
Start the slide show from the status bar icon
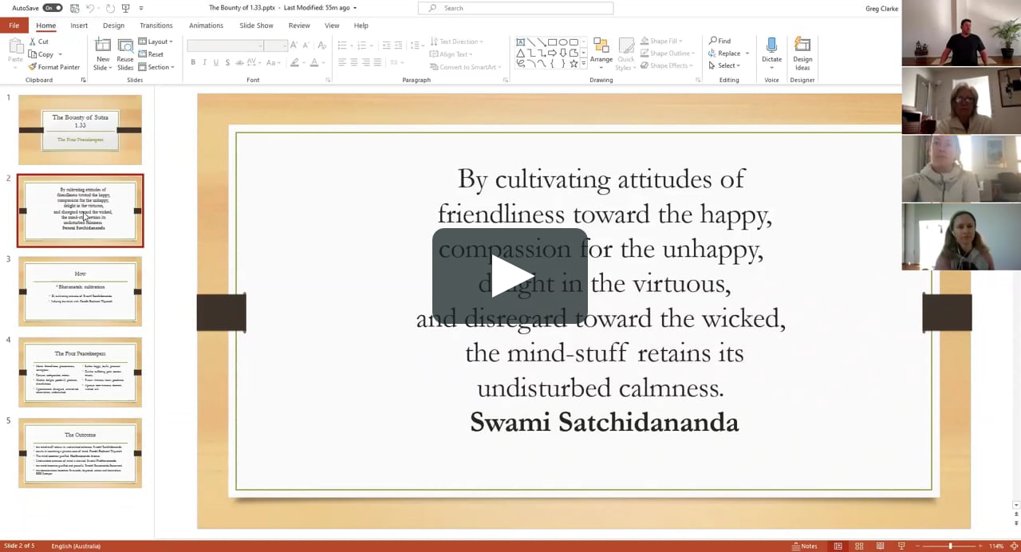901,546
